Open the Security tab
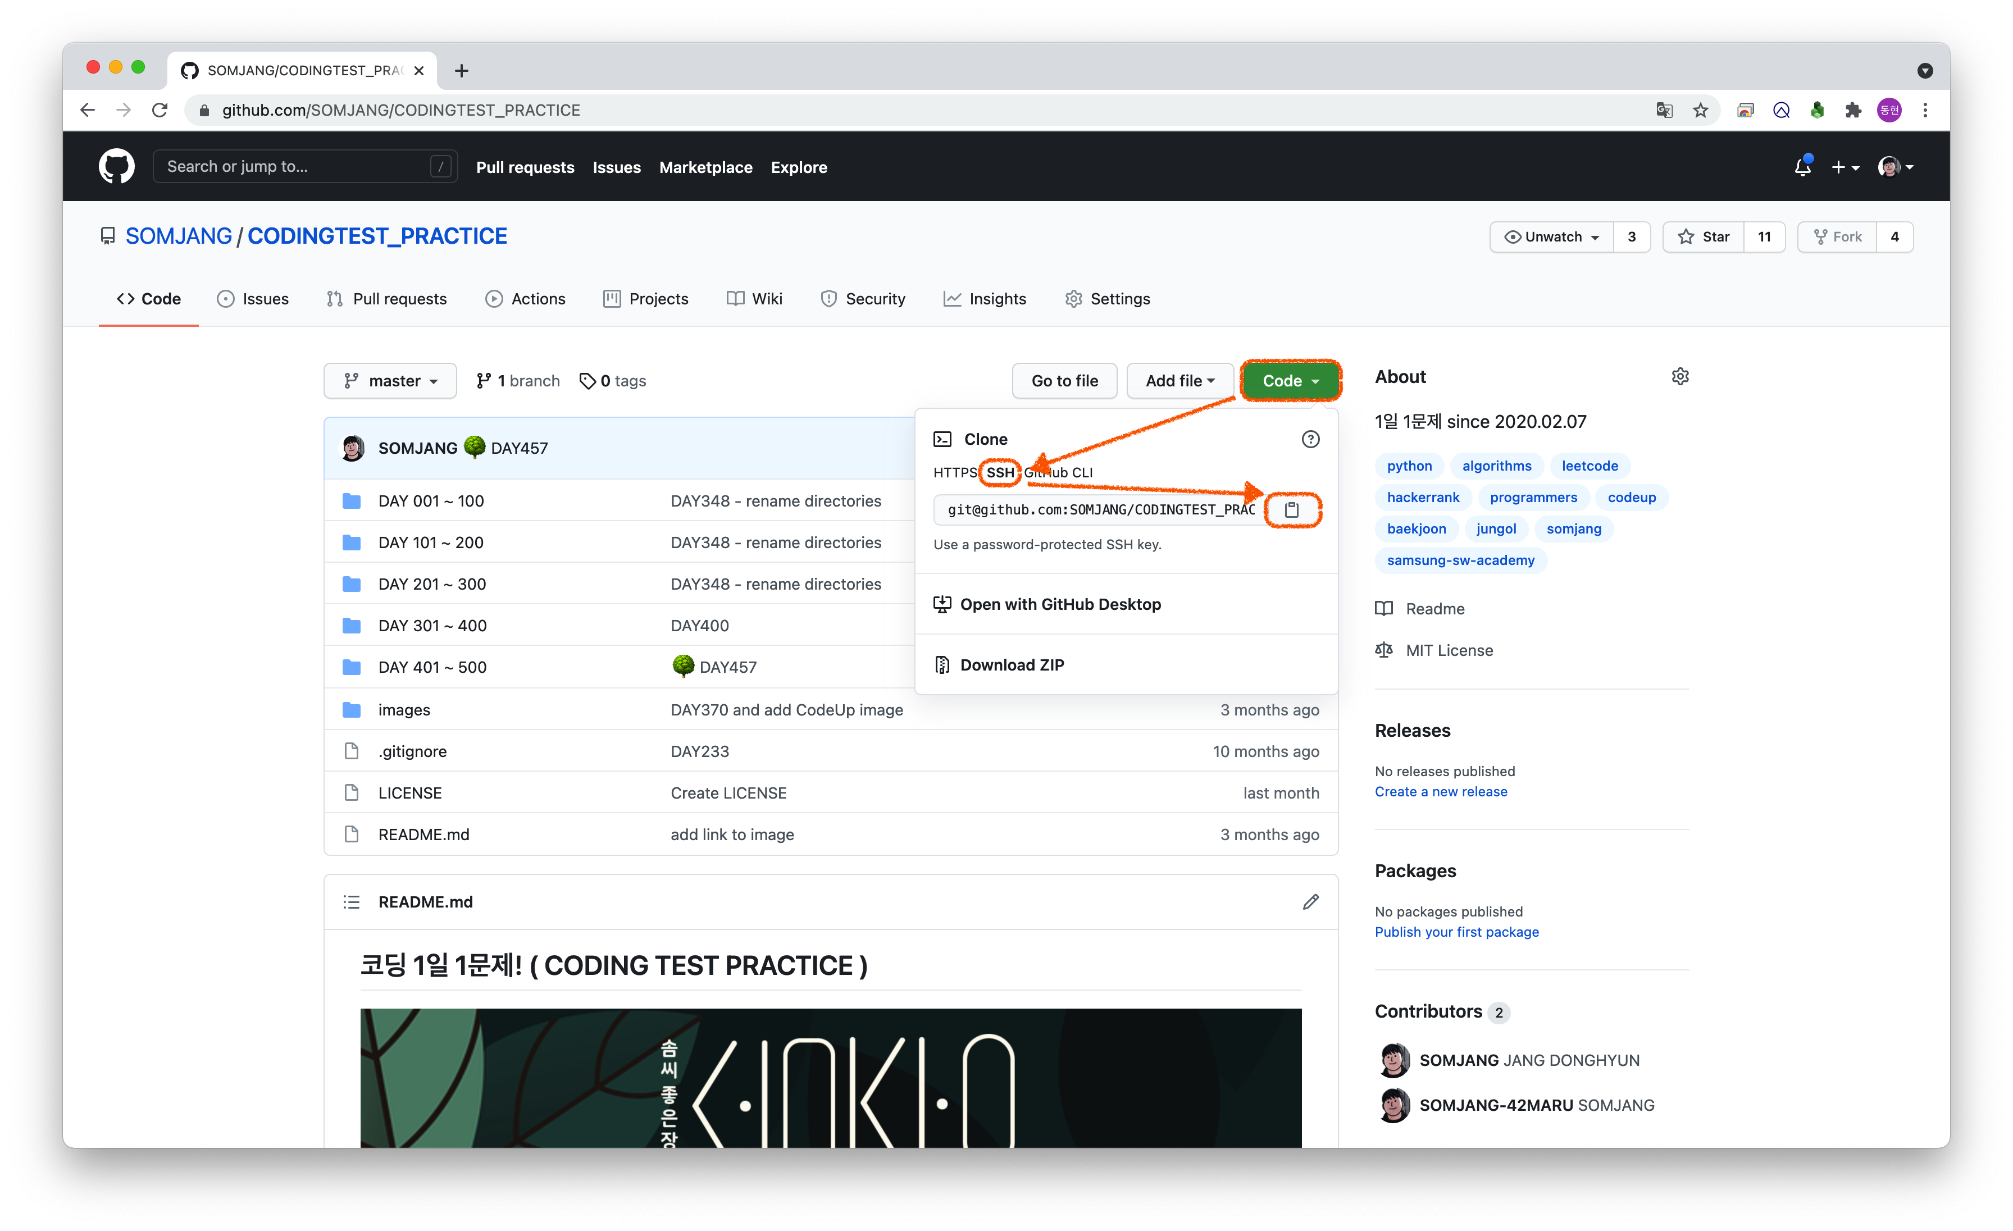This screenshot has width=2013, height=1231. click(863, 299)
